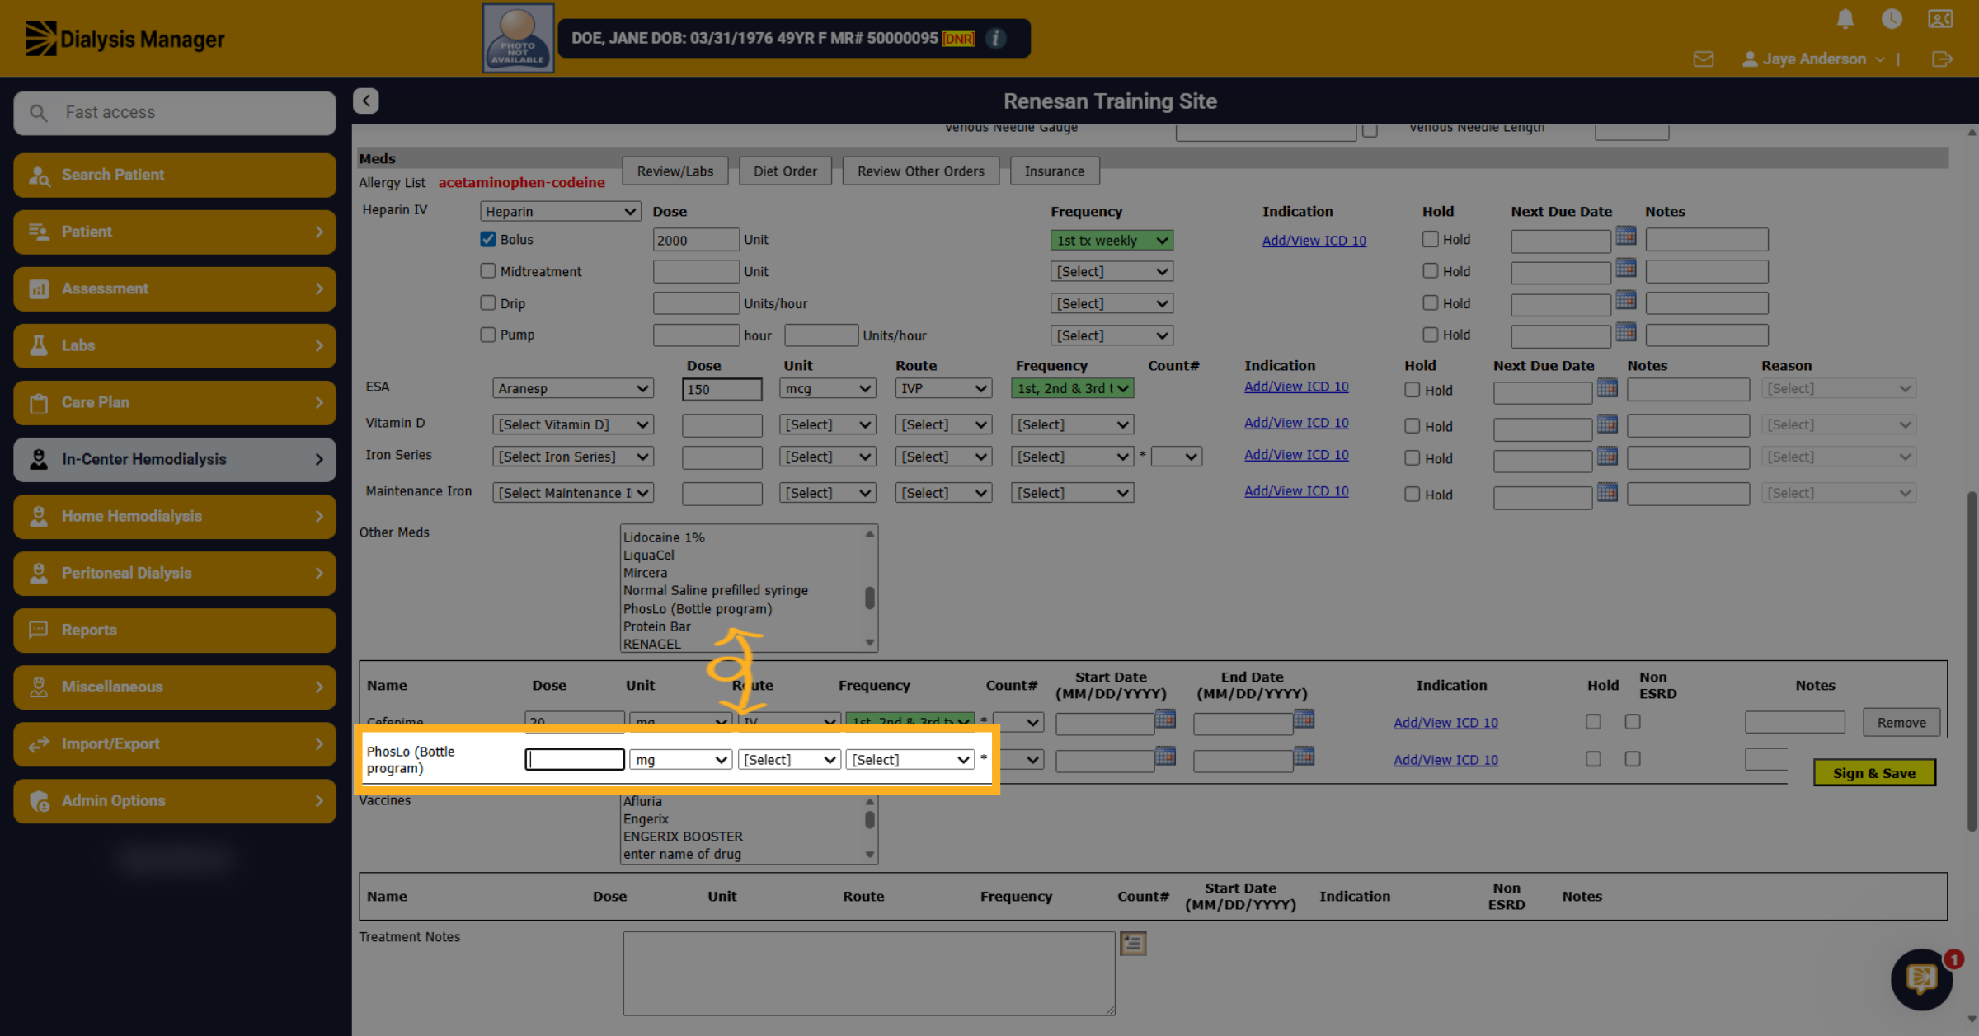Image resolution: width=1979 pixels, height=1036 pixels.
Task: Collapse the sidebar with the back arrow
Action: click(366, 101)
